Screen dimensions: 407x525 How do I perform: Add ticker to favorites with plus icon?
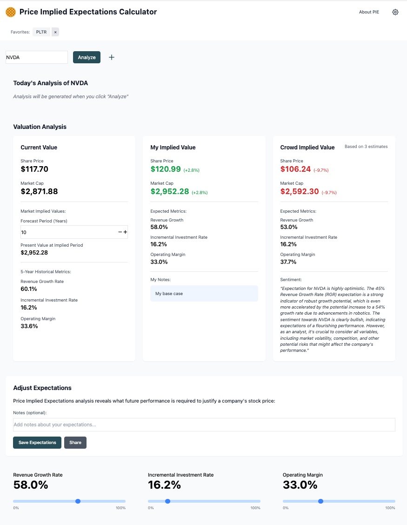(x=112, y=57)
